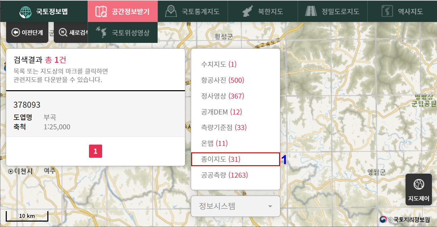
Task: Click the 북한지도 North Korea shape icon
Action: (x=248, y=11)
